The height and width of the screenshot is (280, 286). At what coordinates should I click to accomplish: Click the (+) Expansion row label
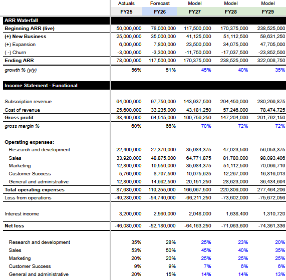pyautogui.click(x=20, y=45)
